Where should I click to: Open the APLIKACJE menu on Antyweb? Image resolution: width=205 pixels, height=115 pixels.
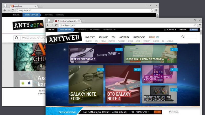tap(103, 37)
